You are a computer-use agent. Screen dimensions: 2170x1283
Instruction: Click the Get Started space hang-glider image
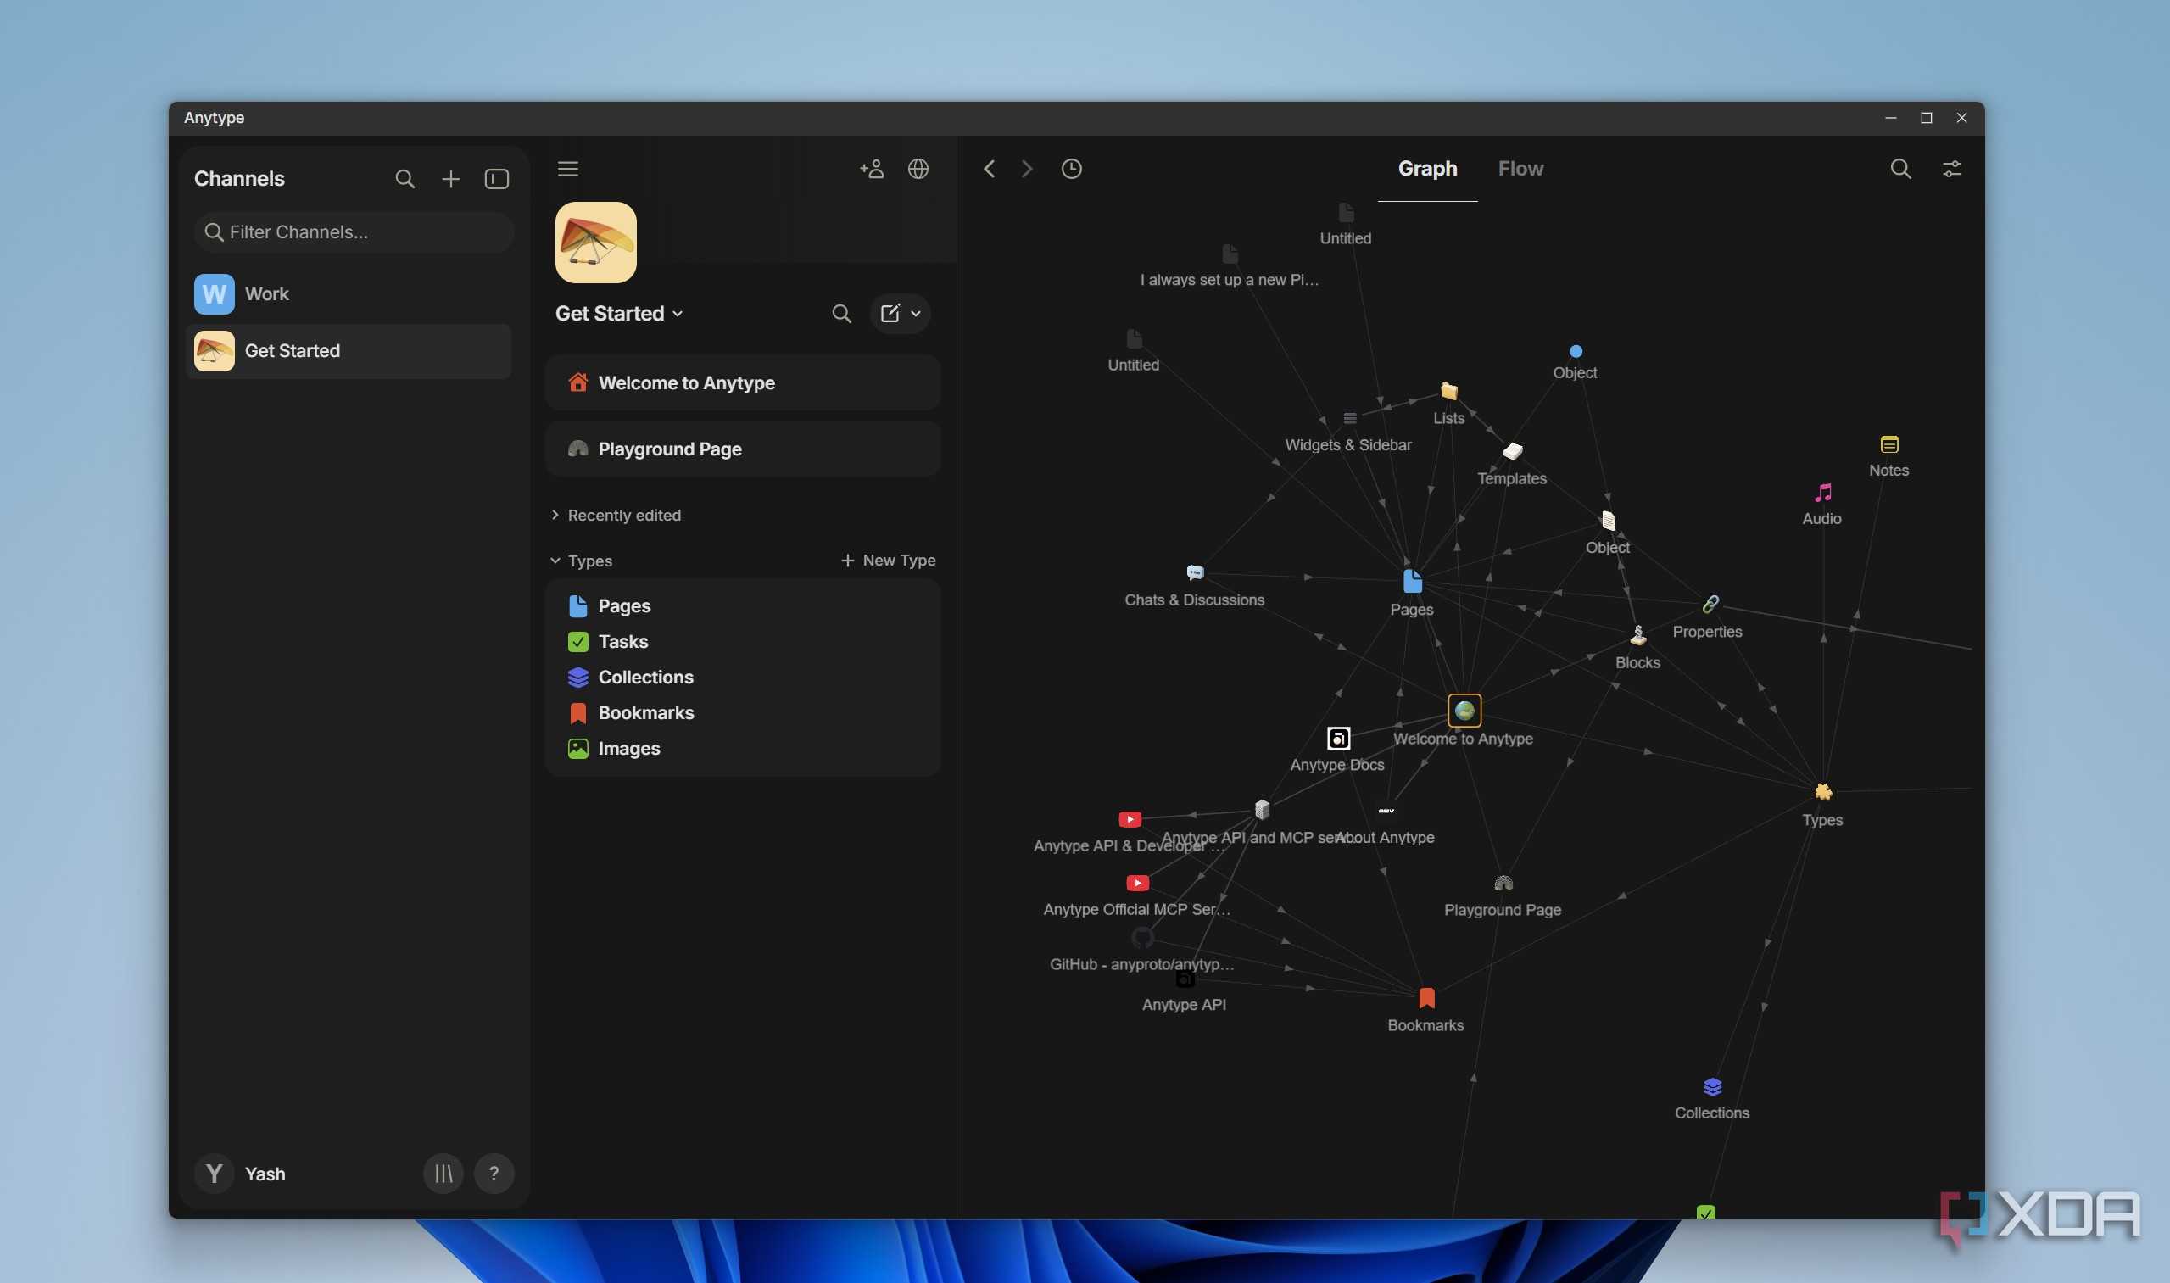pos(595,243)
